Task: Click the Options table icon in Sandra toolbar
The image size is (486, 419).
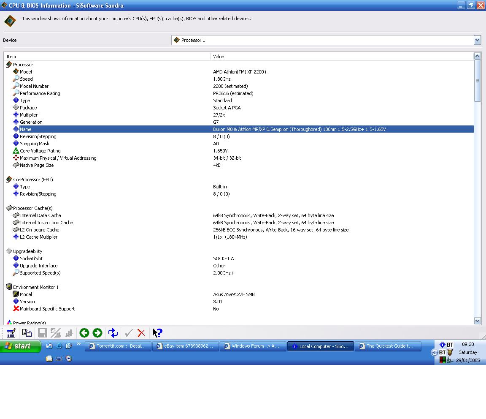Action: (11, 333)
